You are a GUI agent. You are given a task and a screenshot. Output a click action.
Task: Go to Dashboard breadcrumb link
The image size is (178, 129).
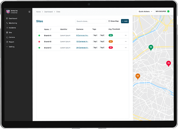coord(48,12)
